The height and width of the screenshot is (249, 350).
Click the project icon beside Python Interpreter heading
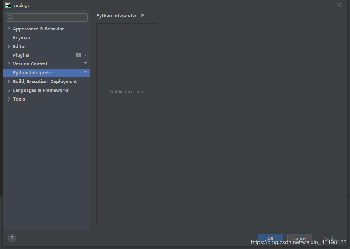coord(143,16)
